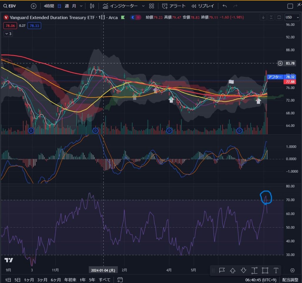Start bar replay with リプレイ

[203, 6]
